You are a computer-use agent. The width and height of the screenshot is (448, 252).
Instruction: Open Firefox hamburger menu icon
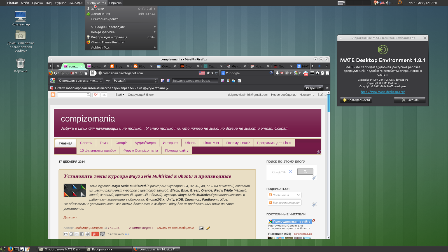[x=312, y=73]
